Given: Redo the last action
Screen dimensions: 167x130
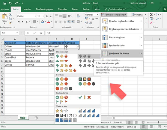Looking at the screenshot, I should click(16, 3).
